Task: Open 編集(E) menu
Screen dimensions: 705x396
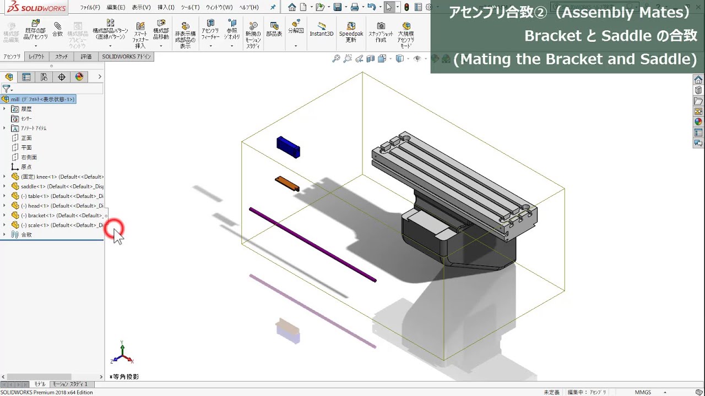Action: [x=116, y=7]
